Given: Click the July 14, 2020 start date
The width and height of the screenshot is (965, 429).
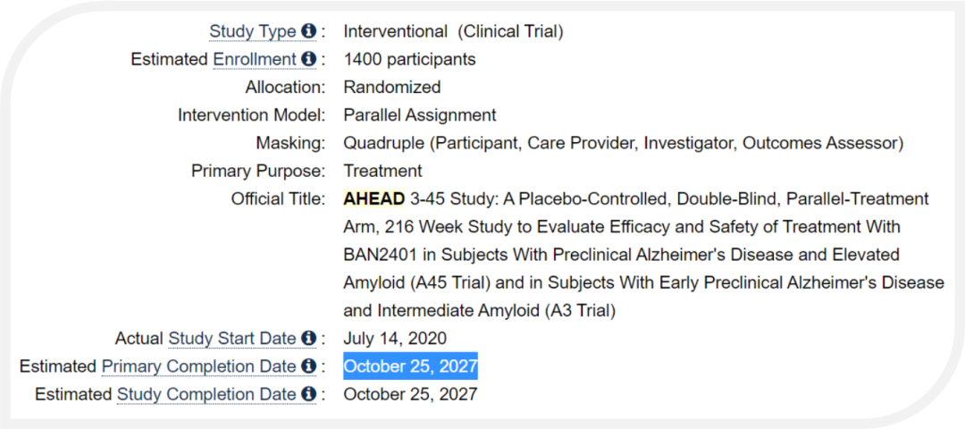Looking at the screenshot, I should coord(395,339).
